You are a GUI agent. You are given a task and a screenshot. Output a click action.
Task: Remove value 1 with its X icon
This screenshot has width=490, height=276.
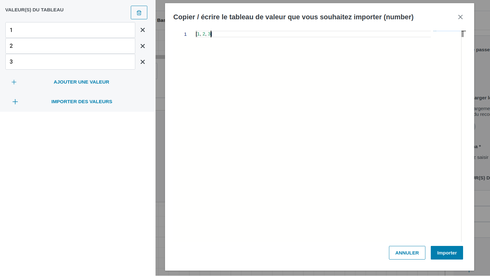(143, 30)
